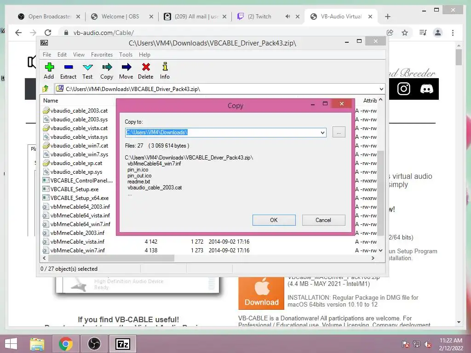Open the Windows Start button

pyautogui.click(x=11, y=344)
